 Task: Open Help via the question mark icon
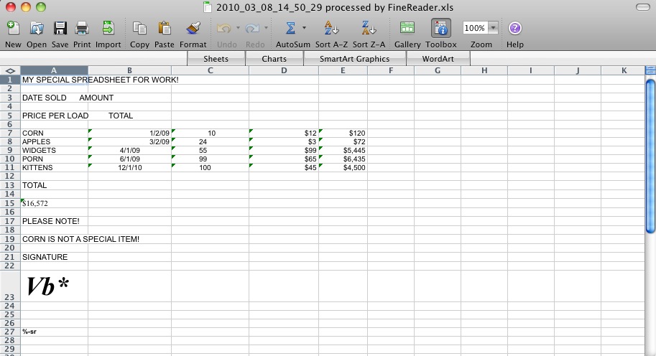coord(514,29)
